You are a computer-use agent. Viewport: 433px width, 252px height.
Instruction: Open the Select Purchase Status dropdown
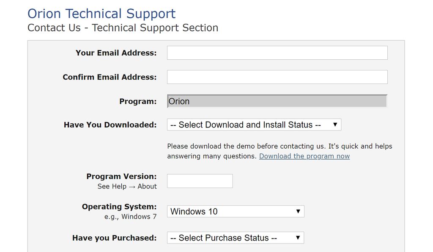[236, 238]
